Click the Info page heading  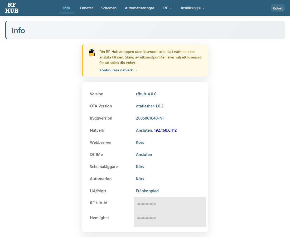click(x=18, y=31)
